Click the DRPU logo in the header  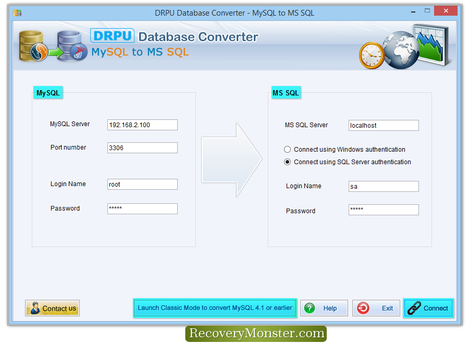(112, 35)
